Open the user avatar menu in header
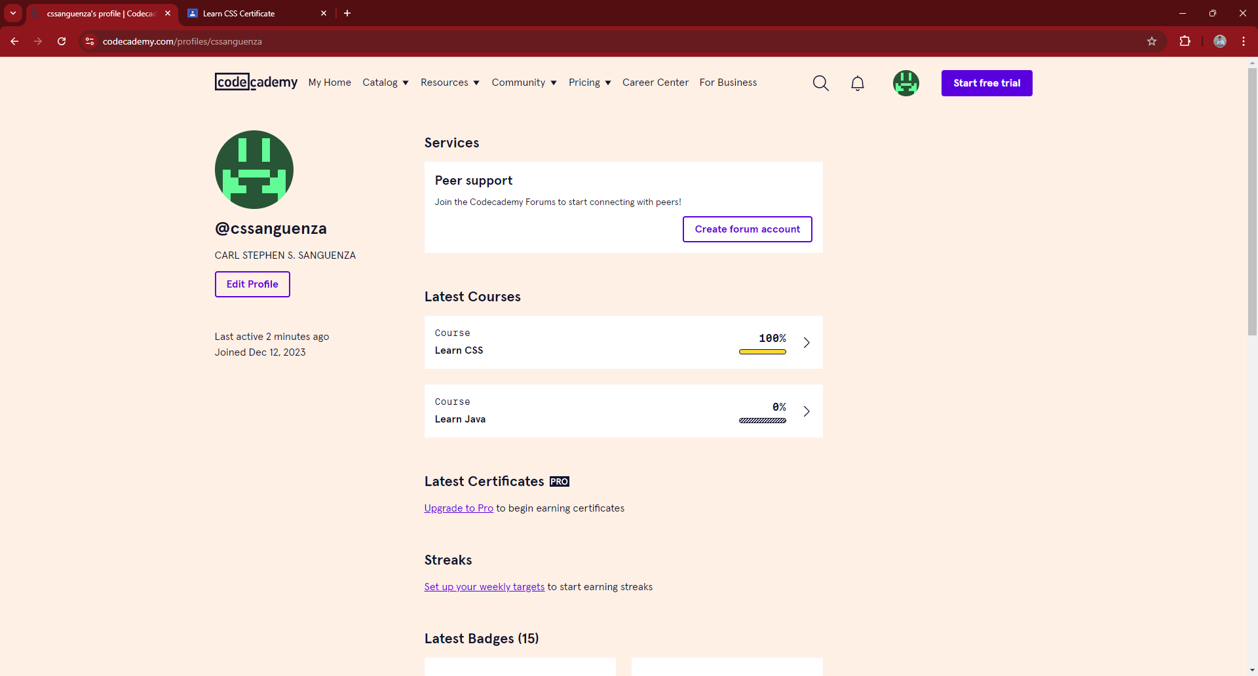The image size is (1258, 676). (906, 83)
